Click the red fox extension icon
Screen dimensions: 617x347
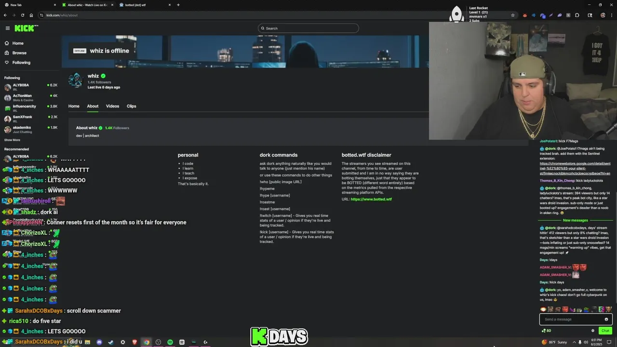(525, 15)
